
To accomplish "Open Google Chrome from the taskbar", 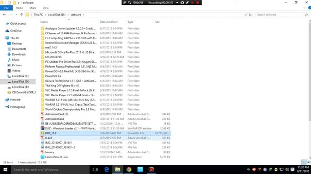I will pos(129,170).
